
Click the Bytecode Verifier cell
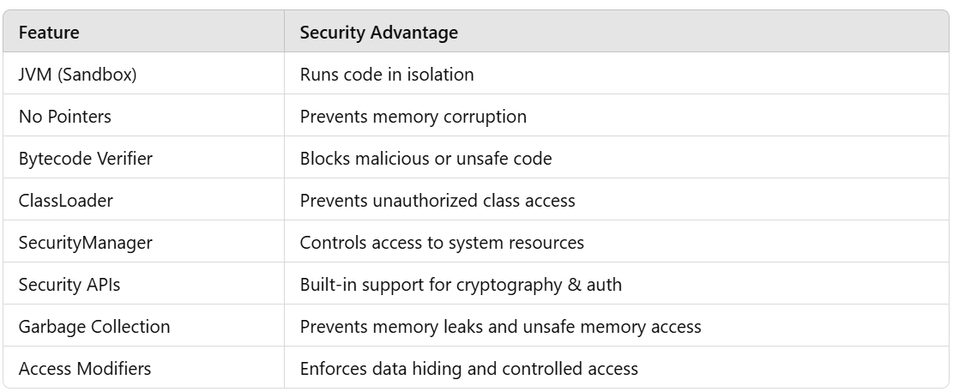coord(143,158)
